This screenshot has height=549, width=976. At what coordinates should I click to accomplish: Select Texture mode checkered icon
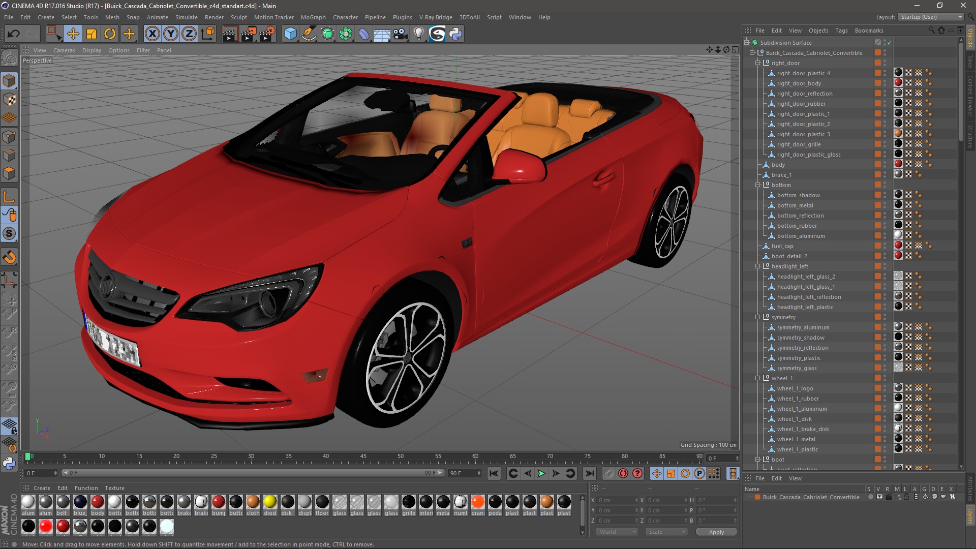pos(9,100)
